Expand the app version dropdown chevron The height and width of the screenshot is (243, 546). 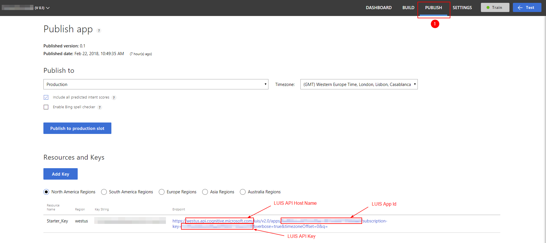[x=48, y=8]
